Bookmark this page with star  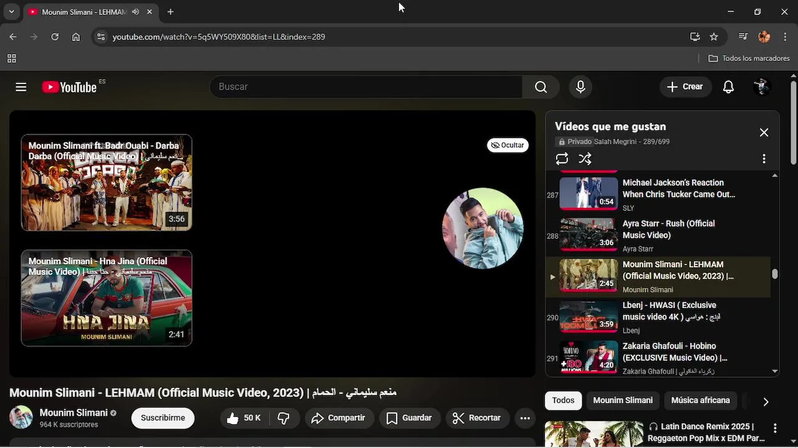714,37
